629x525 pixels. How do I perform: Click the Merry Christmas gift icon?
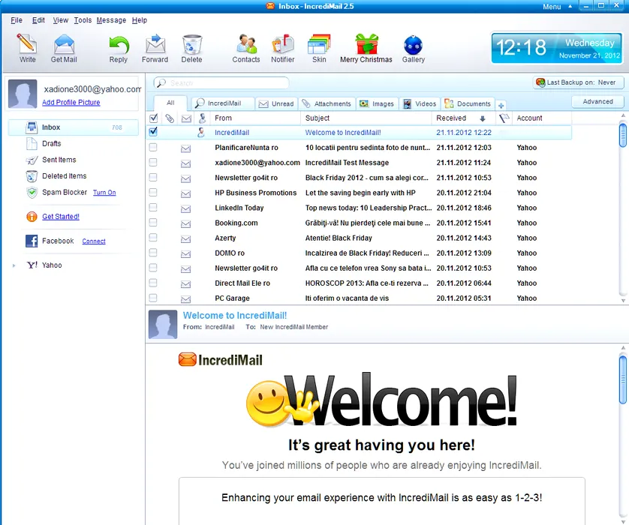point(366,44)
